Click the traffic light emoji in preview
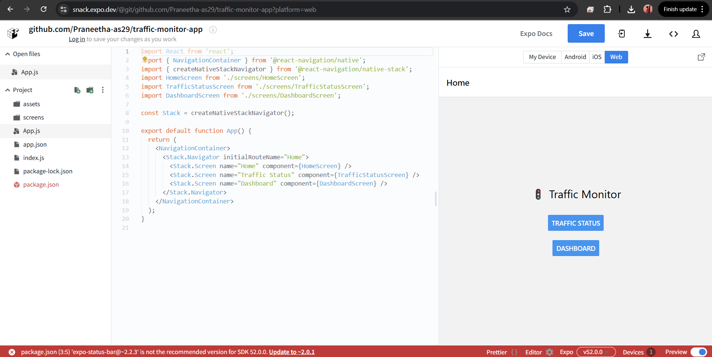This screenshot has width=712, height=357. coord(538,194)
